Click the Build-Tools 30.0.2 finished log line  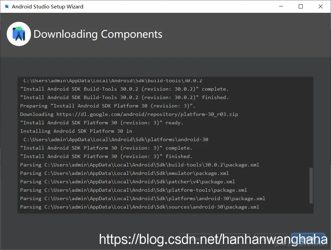click(x=124, y=97)
